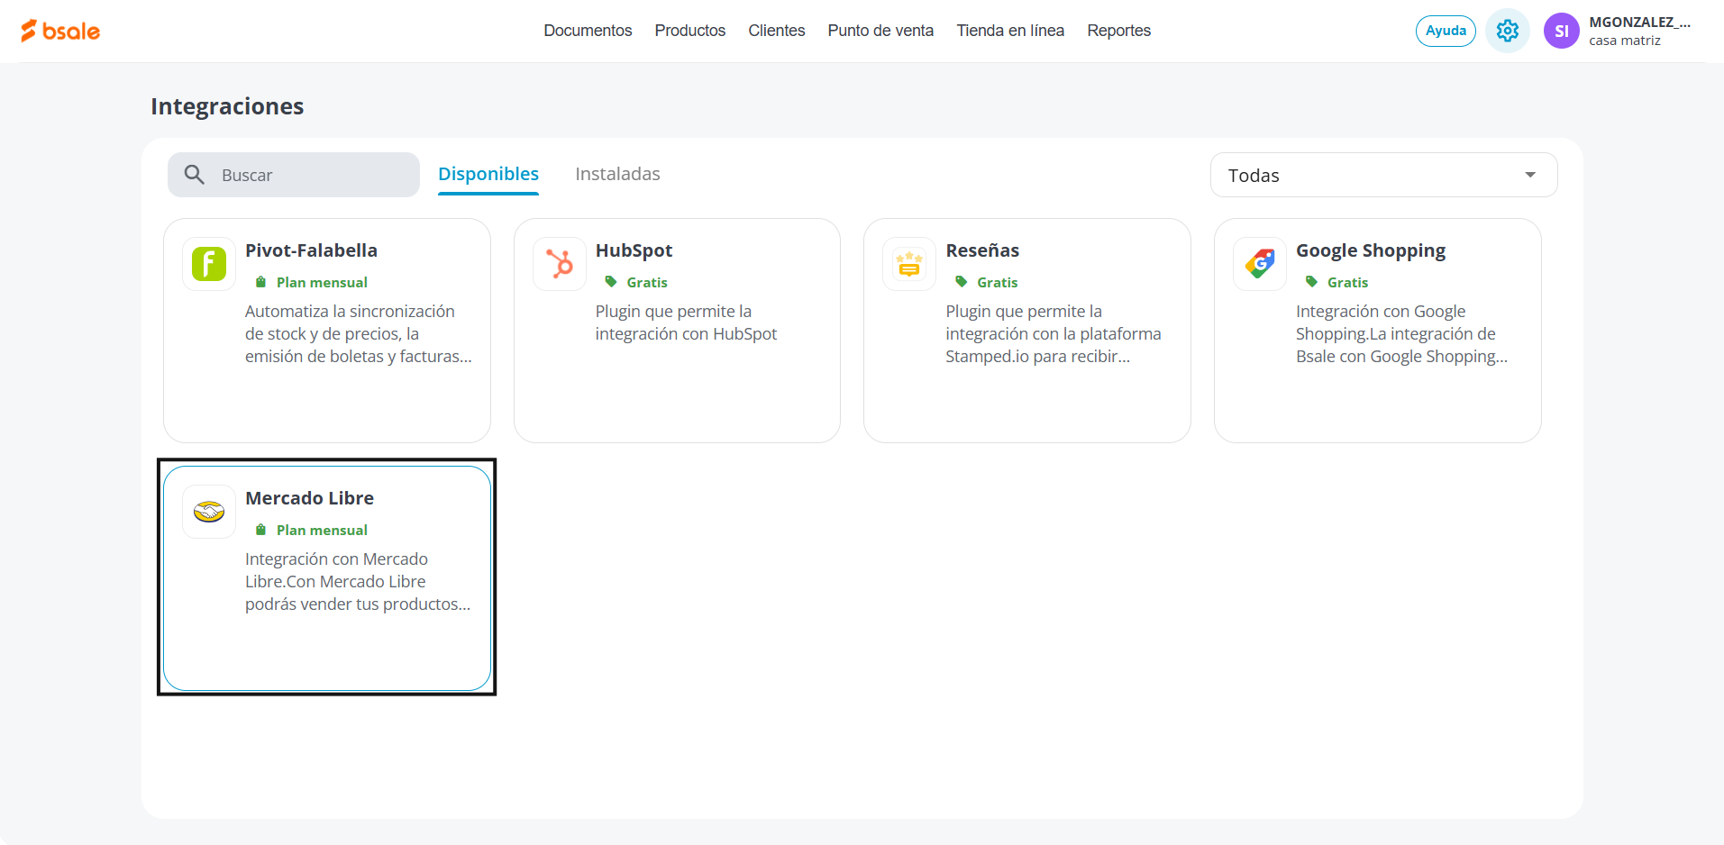Click Reseñas price tag icon
Image resolution: width=1724 pixels, height=845 pixels.
[961, 282]
